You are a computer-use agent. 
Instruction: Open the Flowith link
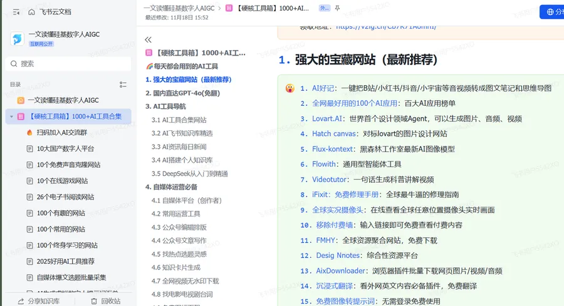[324, 164]
